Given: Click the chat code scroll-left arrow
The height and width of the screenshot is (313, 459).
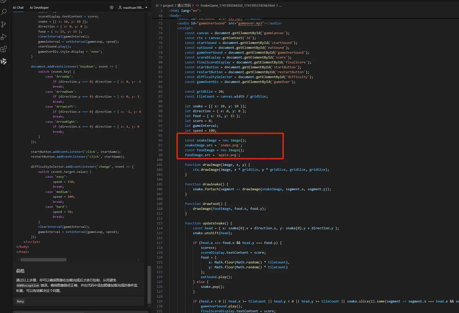Looking at the screenshot, I should (18, 260).
